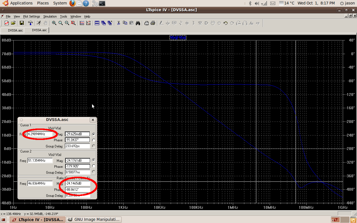Click the Undo arrow icon

(x=226, y=23)
